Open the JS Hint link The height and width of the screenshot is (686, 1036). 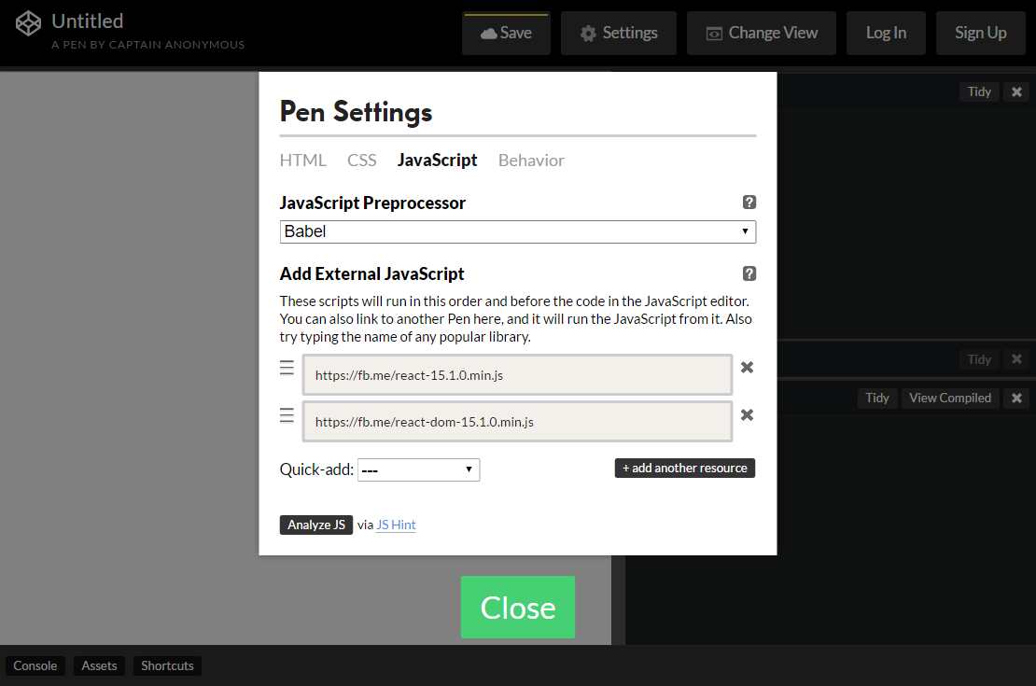[396, 525]
